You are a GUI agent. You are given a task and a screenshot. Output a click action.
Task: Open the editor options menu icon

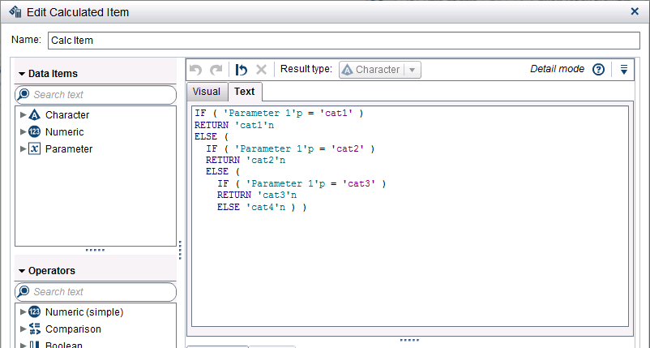(623, 70)
